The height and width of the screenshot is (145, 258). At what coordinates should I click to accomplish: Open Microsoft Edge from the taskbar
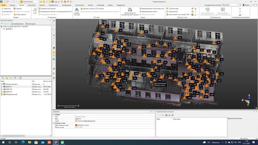click(23, 142)
